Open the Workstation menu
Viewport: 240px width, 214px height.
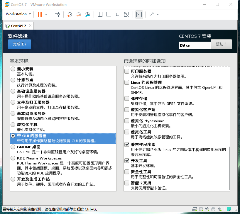coord(18,14)
